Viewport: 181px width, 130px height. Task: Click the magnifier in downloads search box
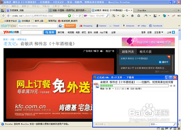click(174, 124)
